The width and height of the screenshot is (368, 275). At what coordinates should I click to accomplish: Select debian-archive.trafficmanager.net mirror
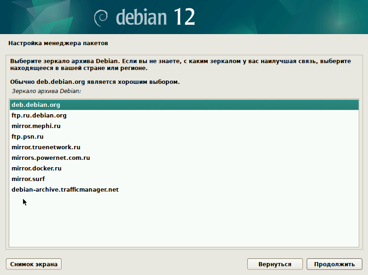click(184, 189)
